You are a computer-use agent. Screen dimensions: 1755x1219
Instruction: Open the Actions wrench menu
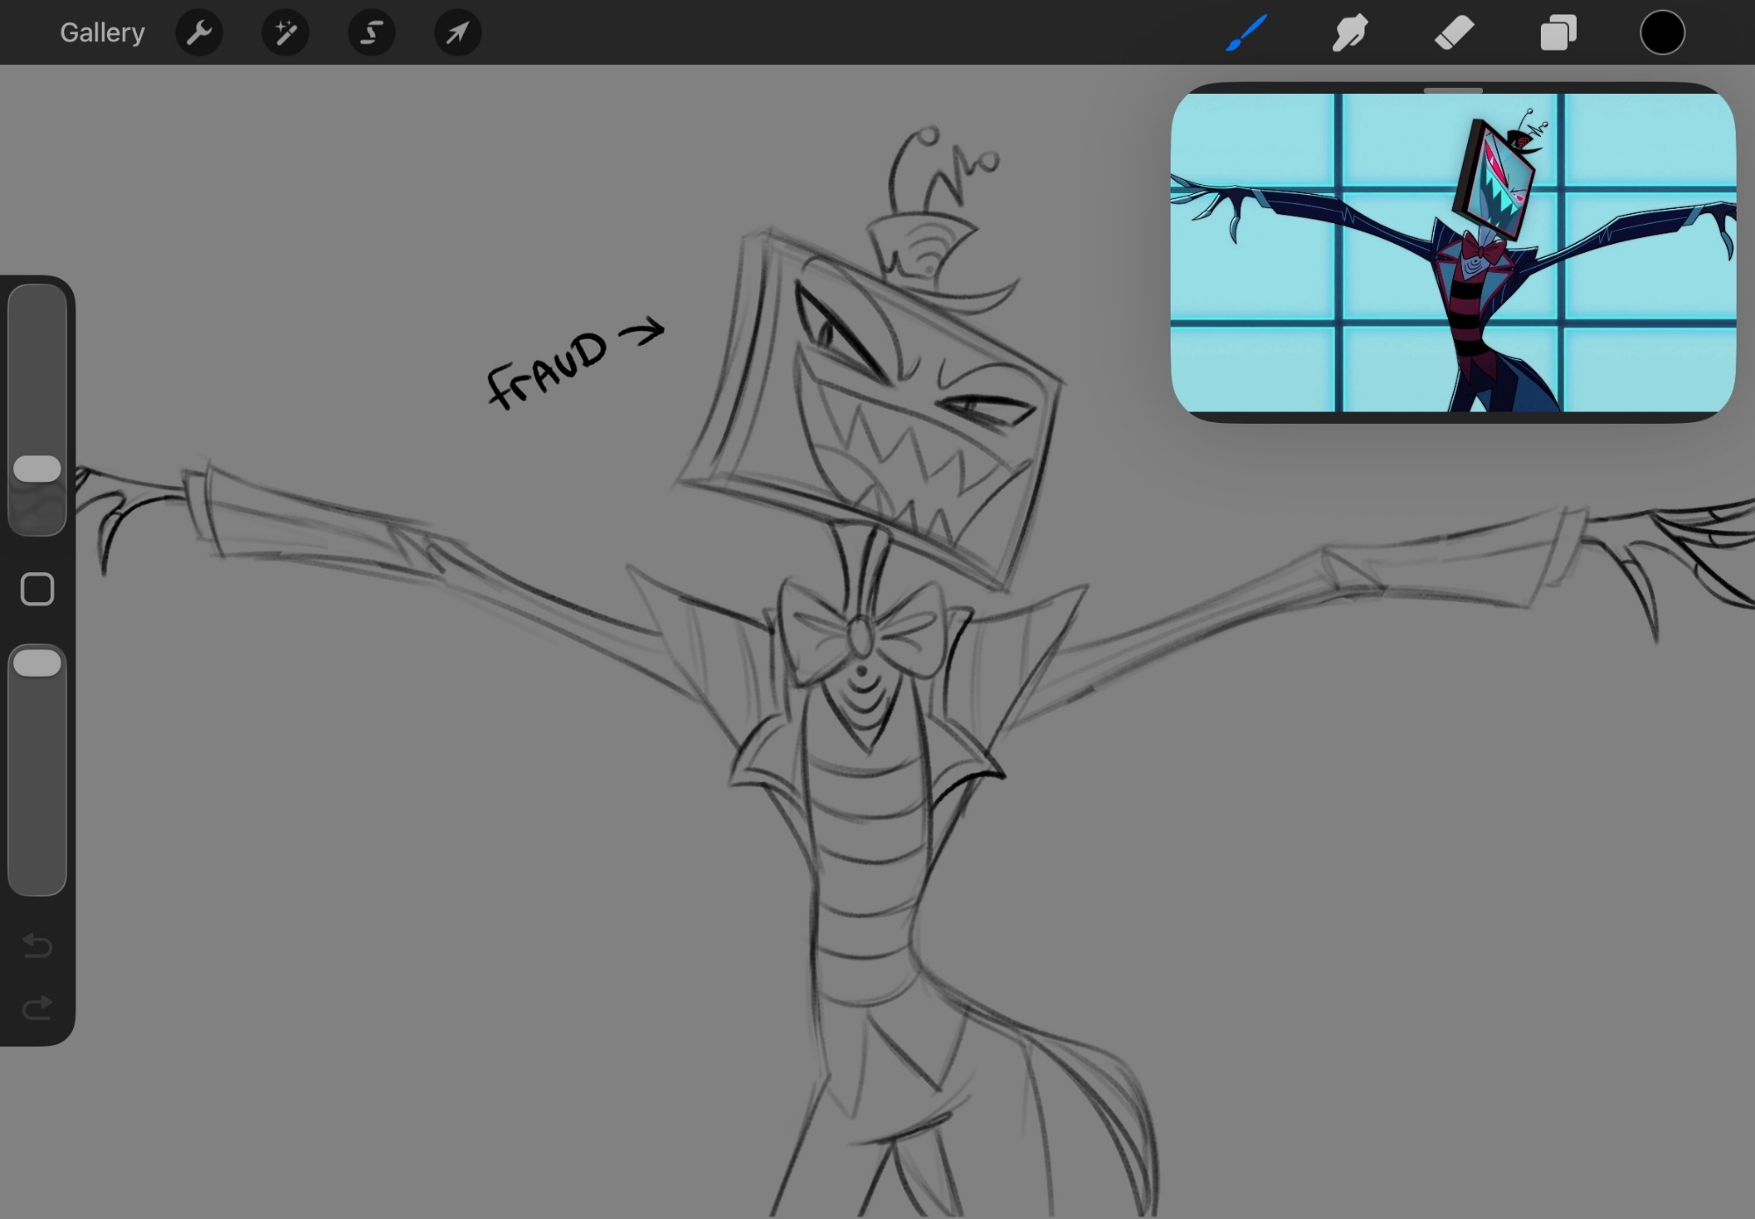click(199, 33)
